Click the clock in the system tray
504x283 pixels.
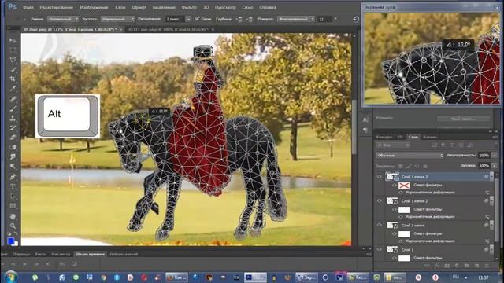(484, 277)
